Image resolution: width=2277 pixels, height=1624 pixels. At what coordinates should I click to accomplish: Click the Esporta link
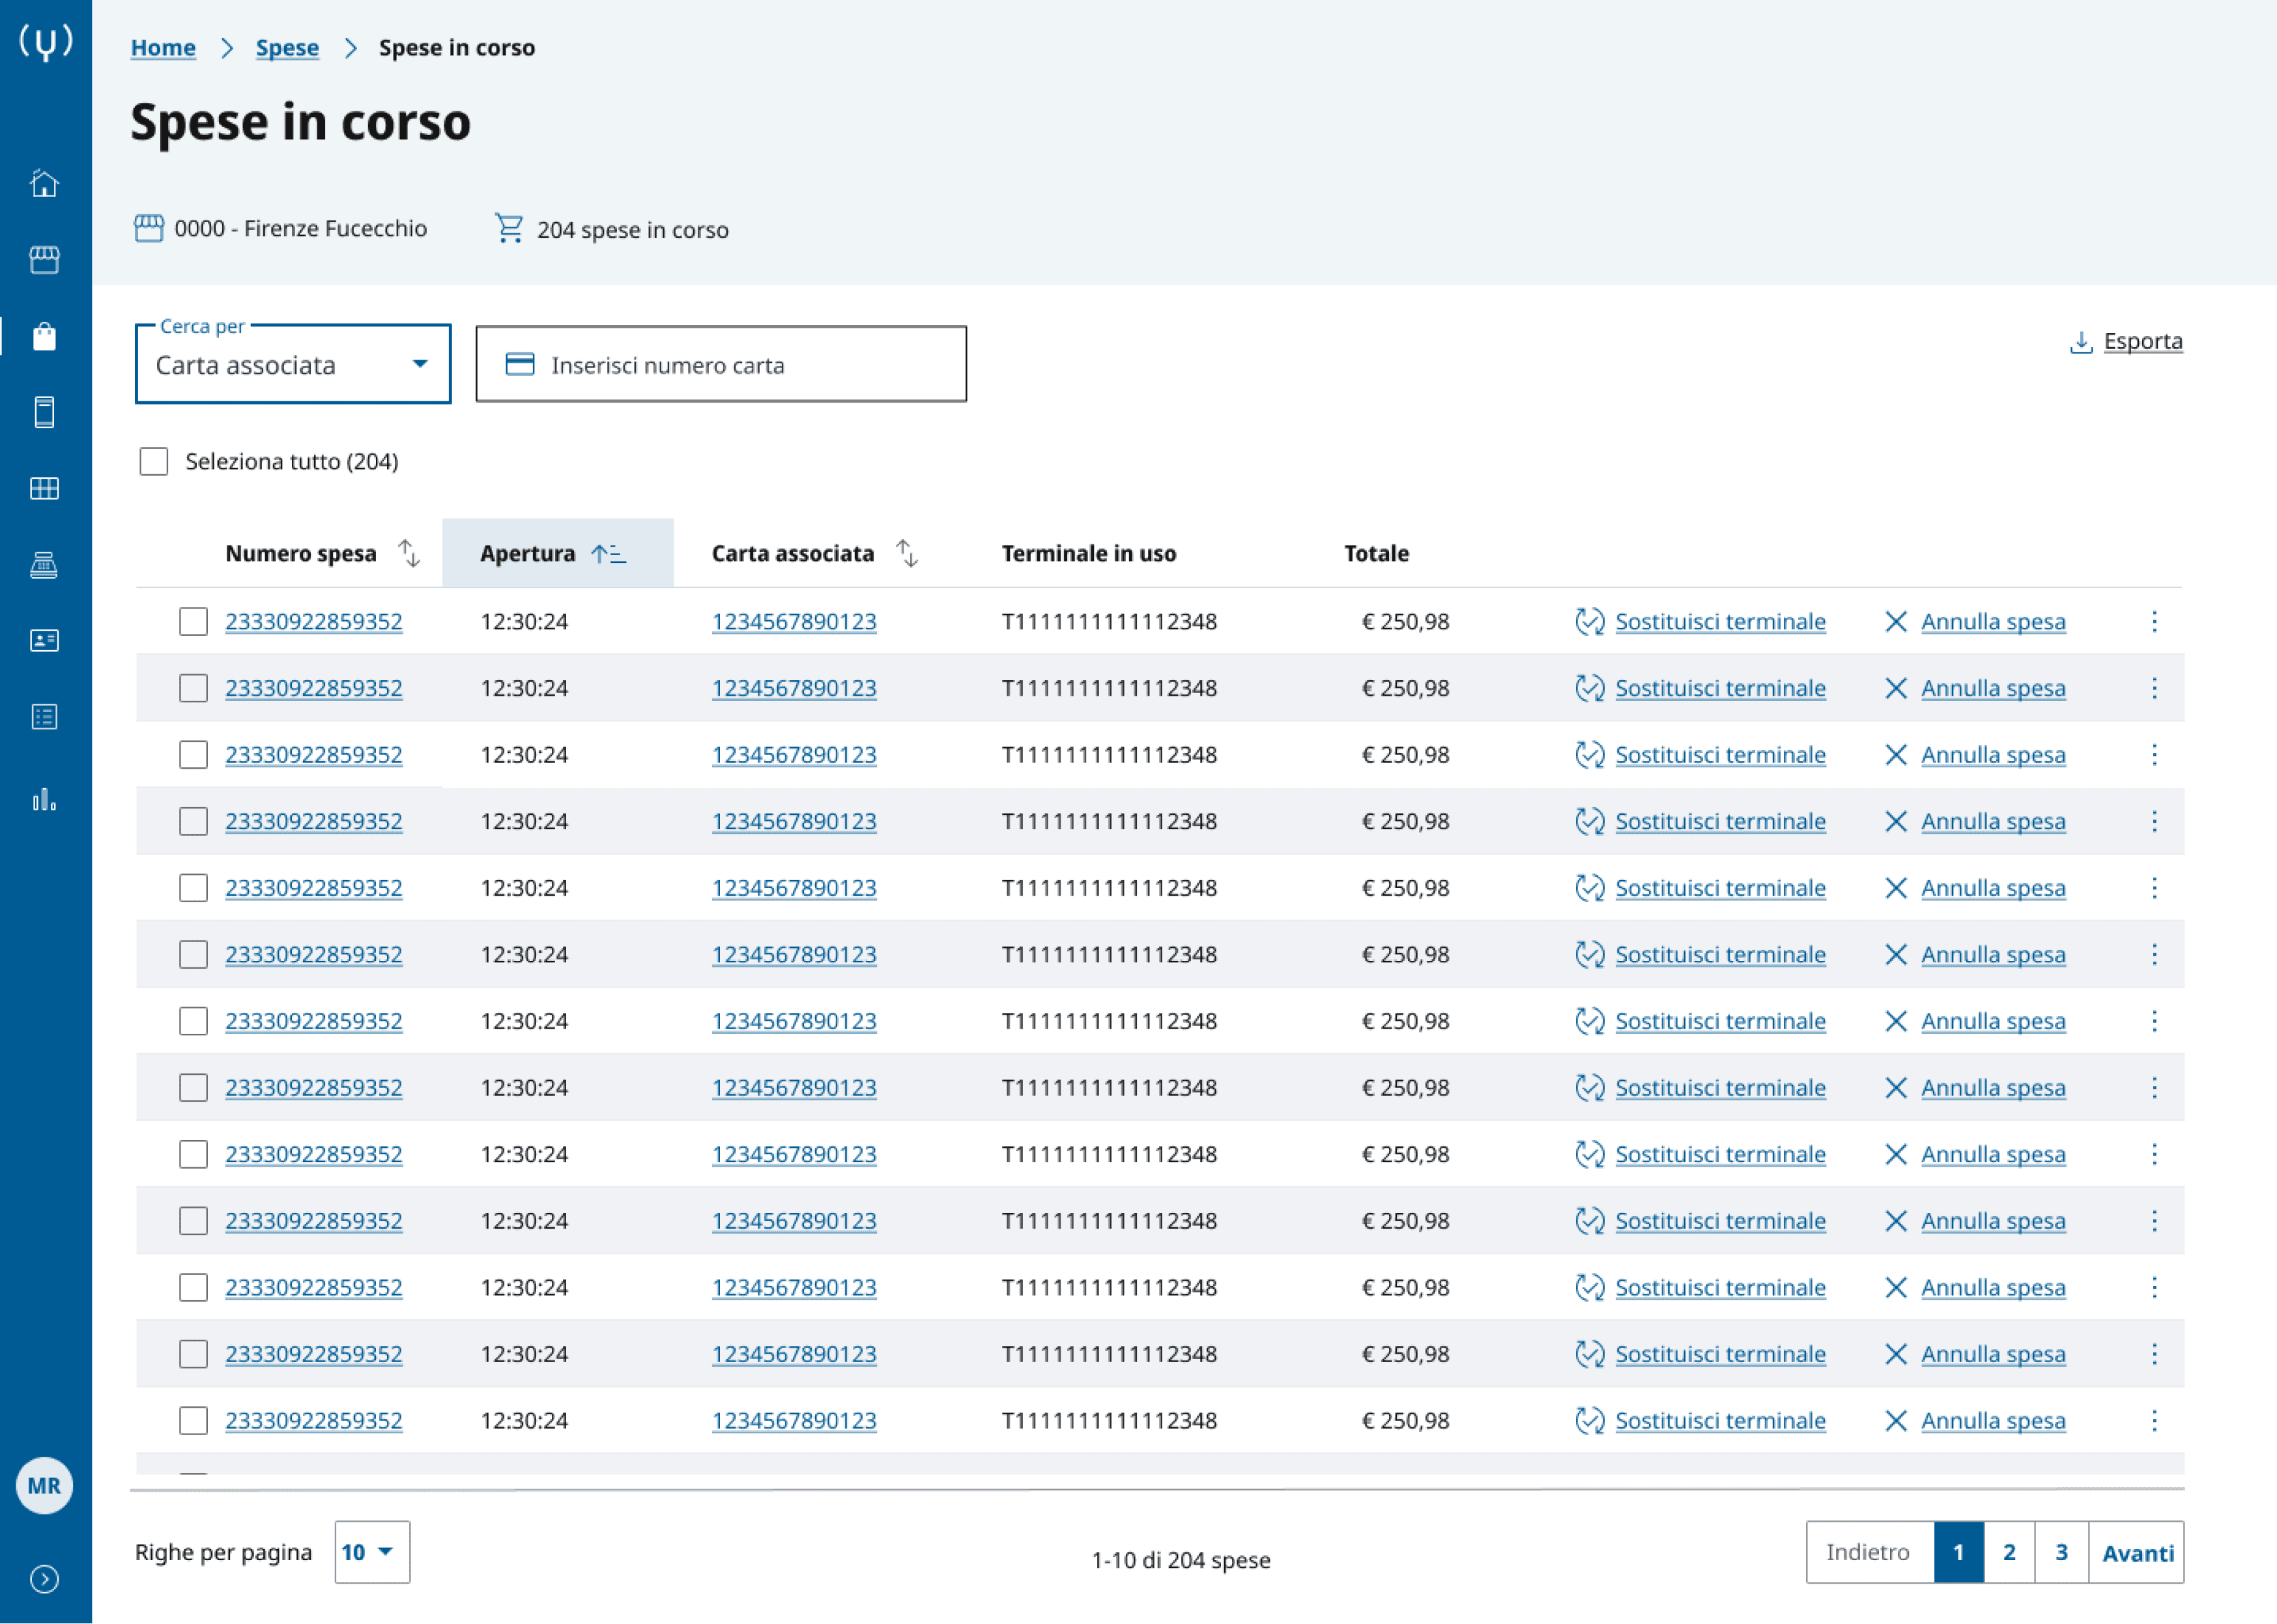pos(2141,341)
